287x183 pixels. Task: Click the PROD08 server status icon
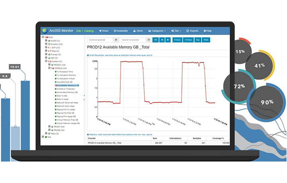tap(52, 130)
